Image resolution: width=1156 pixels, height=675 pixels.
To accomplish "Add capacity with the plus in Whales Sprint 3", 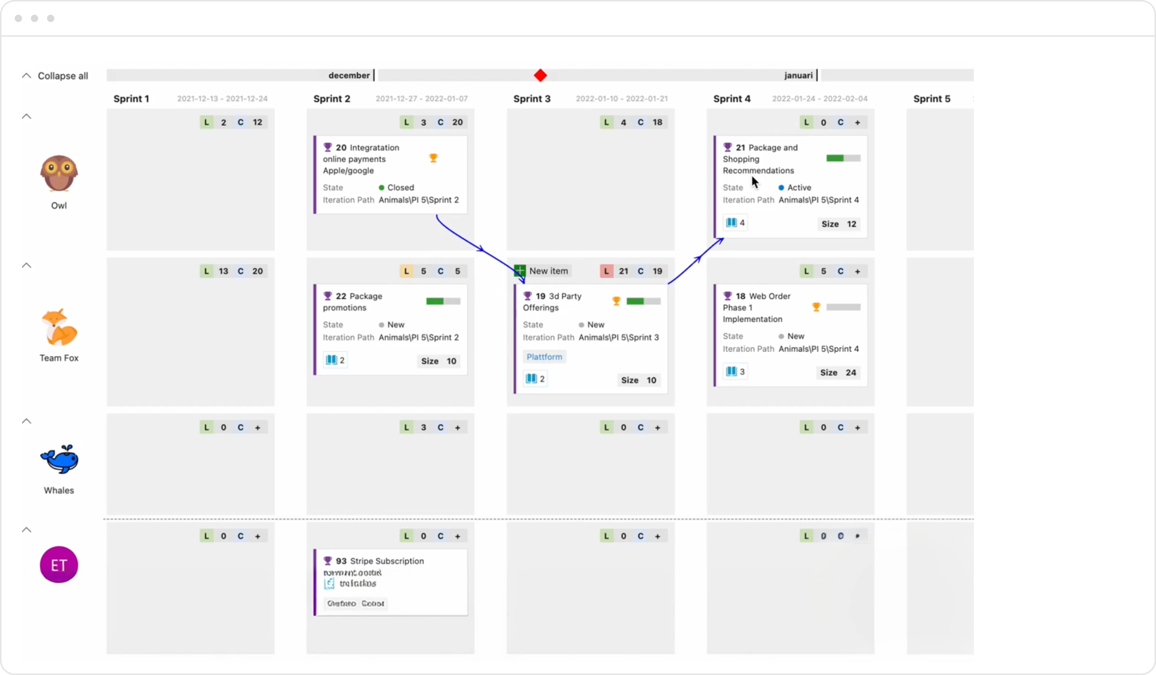I will pyautogui.click(x=658, y=427).
